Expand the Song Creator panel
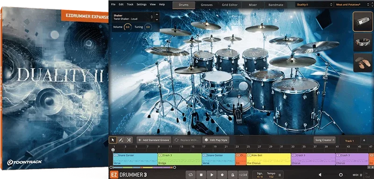Image resolution: width=374 pixels, height=179 pixels. (x=324, y=140)
